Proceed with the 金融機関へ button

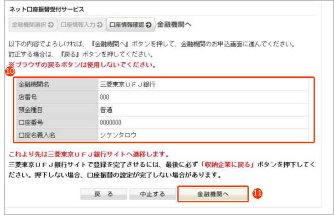coord(213,194)
